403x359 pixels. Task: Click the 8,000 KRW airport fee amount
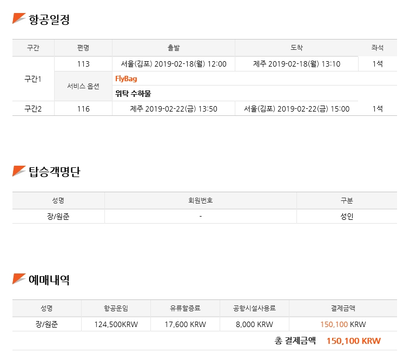pos(254,324)
